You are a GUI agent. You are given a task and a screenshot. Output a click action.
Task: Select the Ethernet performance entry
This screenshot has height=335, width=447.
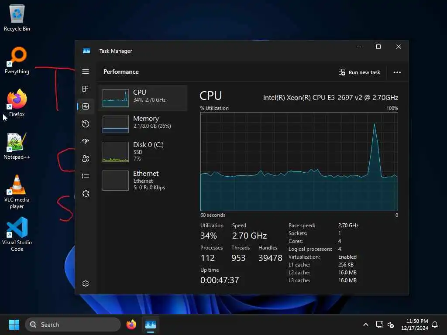143,180
